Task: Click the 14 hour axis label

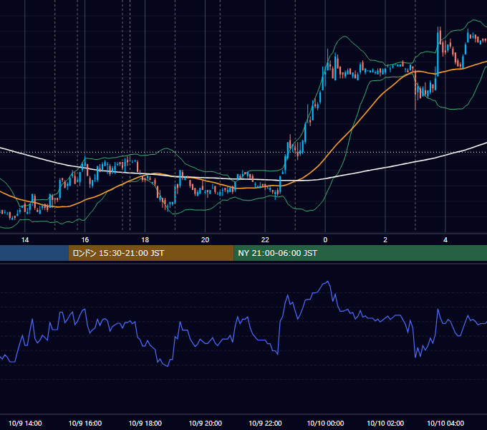Action: click(x=25, y=240)
